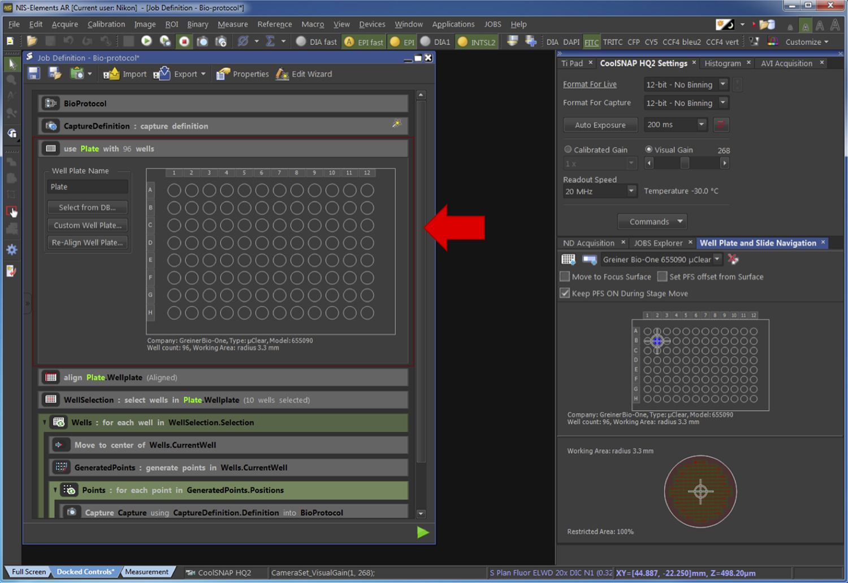The height and width of the screenshot is (583, 848).
Task: Select the TRITC filter button
Action: [613, 42]
